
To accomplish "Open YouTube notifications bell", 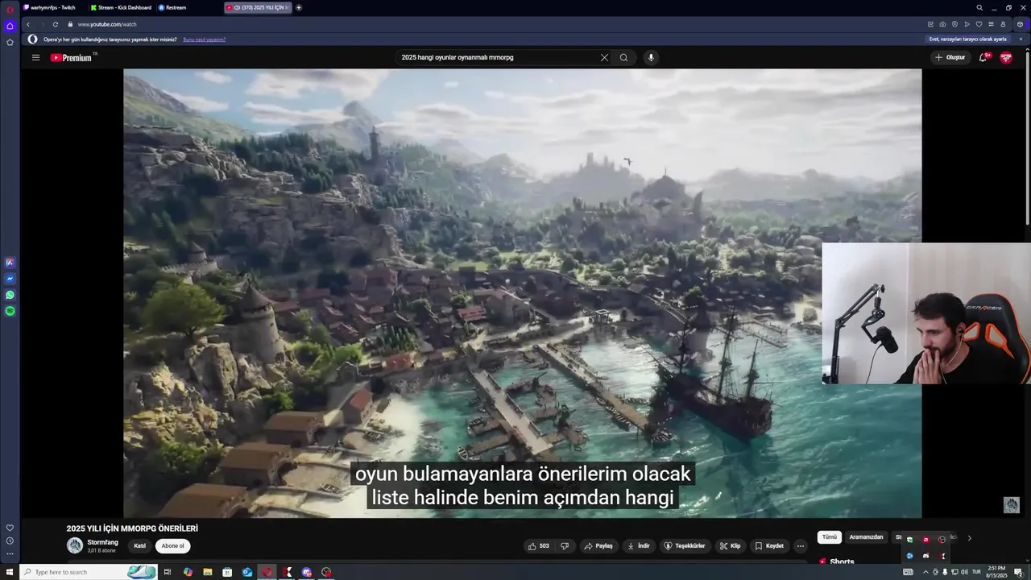I will coord(983,57).
